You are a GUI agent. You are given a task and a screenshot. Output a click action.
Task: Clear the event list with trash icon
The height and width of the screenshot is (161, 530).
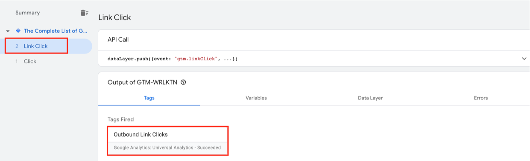(x=84, y=13)
